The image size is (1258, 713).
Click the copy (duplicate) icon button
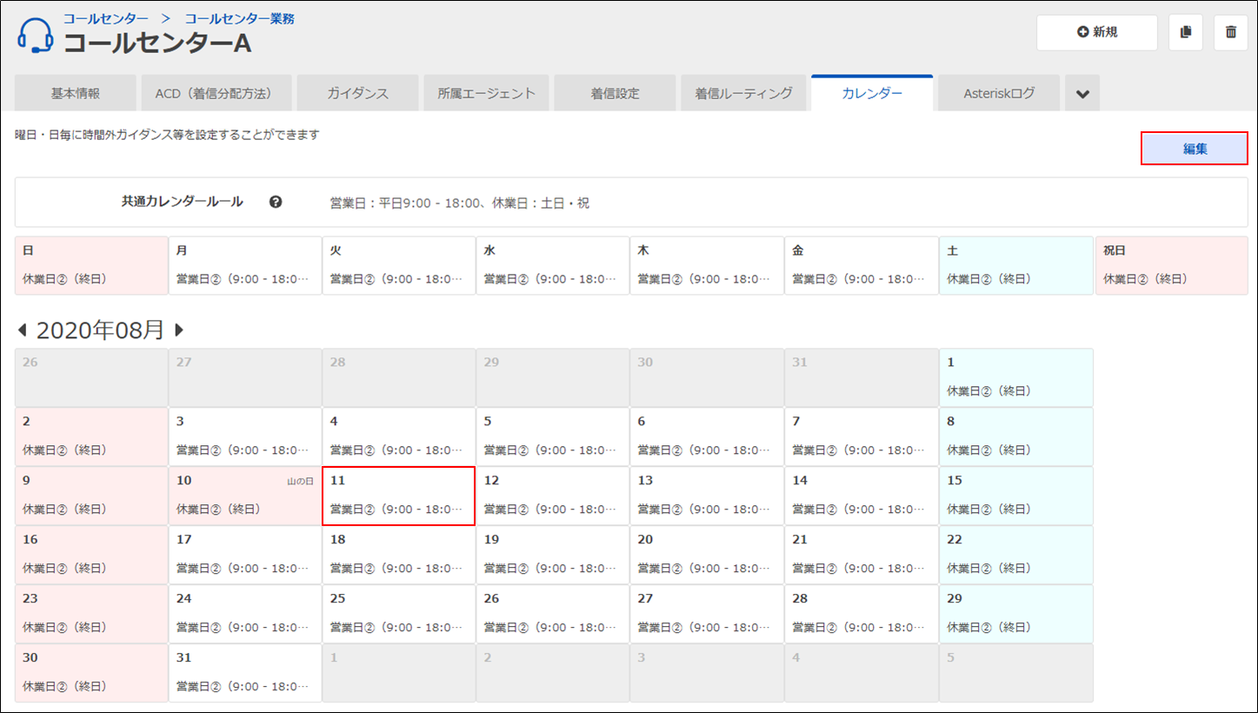tap(1186, 32)
